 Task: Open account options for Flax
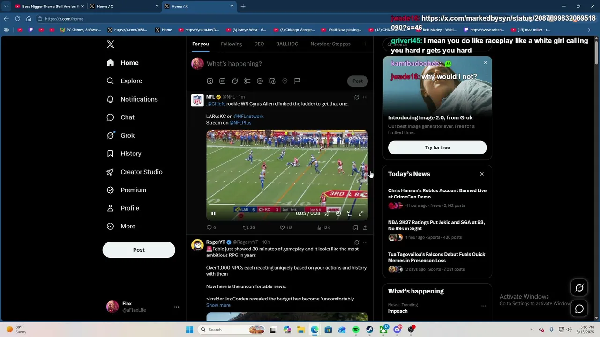(177, 307)
